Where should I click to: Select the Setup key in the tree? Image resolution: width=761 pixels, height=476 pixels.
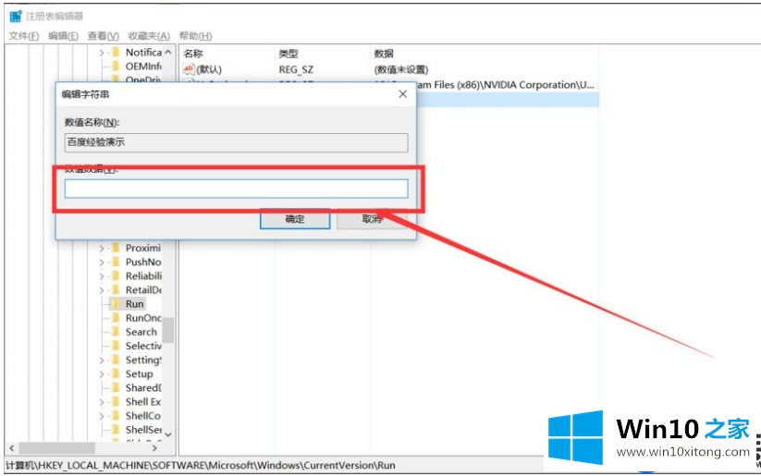(140, 374)
